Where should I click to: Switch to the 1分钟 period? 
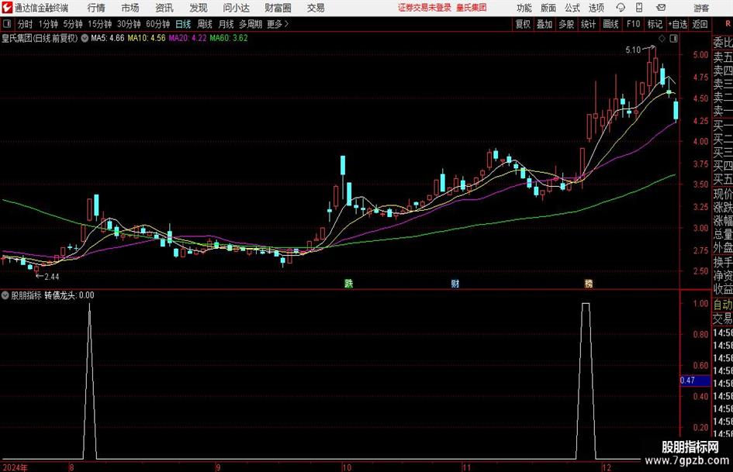(x=48, y=24)
